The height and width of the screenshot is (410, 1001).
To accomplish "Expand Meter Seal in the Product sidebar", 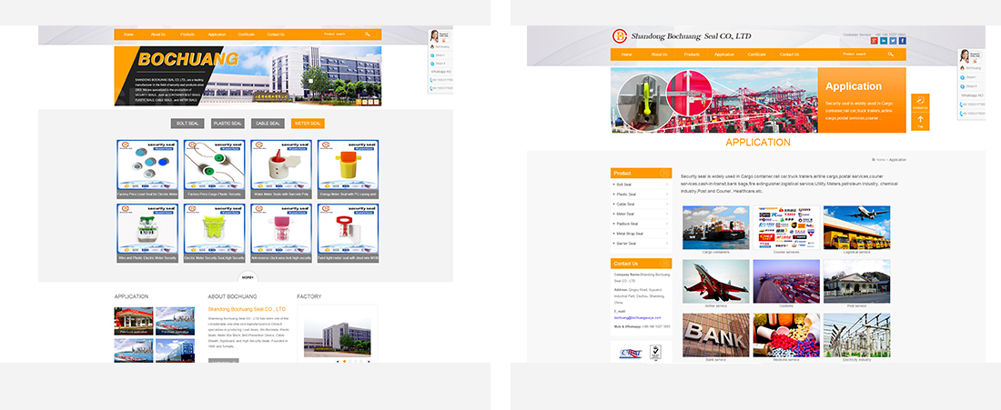I will [x=641, y=214].
